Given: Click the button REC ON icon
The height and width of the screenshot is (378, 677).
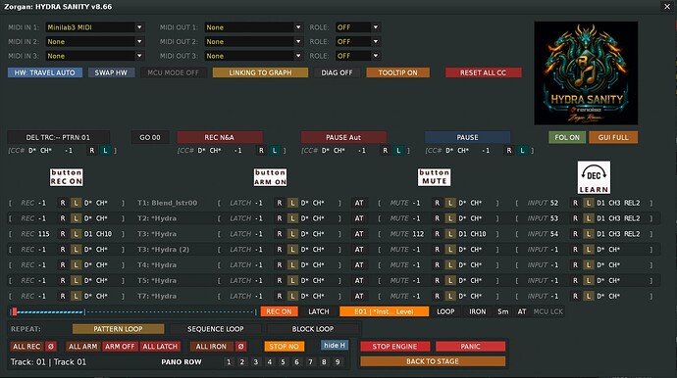Looking at the screenshot, I should pos(66,177).
